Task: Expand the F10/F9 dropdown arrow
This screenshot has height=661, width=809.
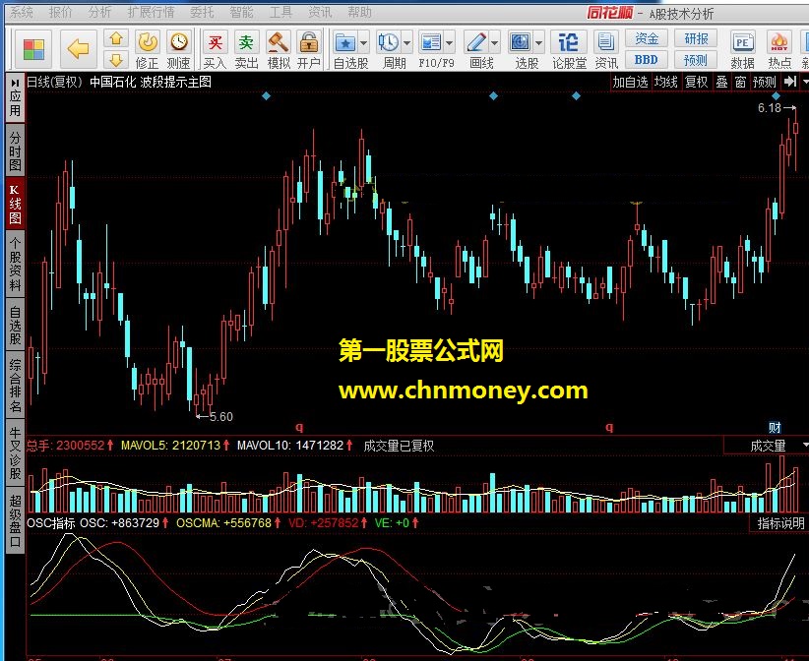Action: pos(449,43)
